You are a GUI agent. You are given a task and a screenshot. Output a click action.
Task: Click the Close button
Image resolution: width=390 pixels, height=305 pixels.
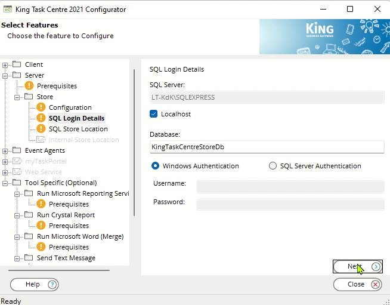pyautogui.click(x=358, y=284)
